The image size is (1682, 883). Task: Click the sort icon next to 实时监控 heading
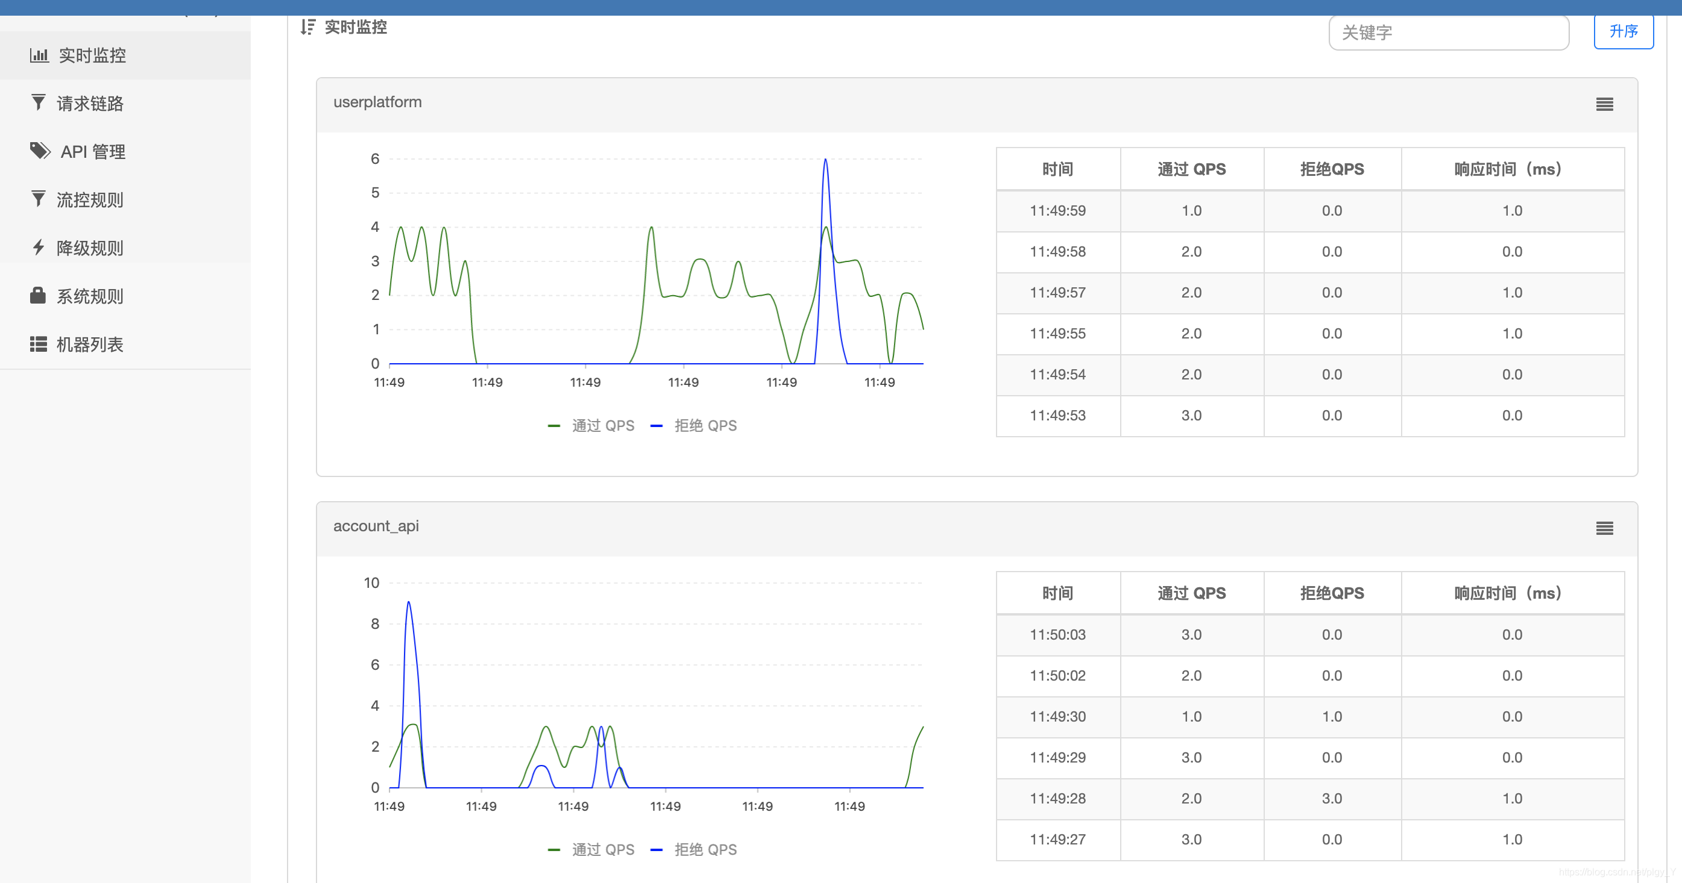point(307,27)
